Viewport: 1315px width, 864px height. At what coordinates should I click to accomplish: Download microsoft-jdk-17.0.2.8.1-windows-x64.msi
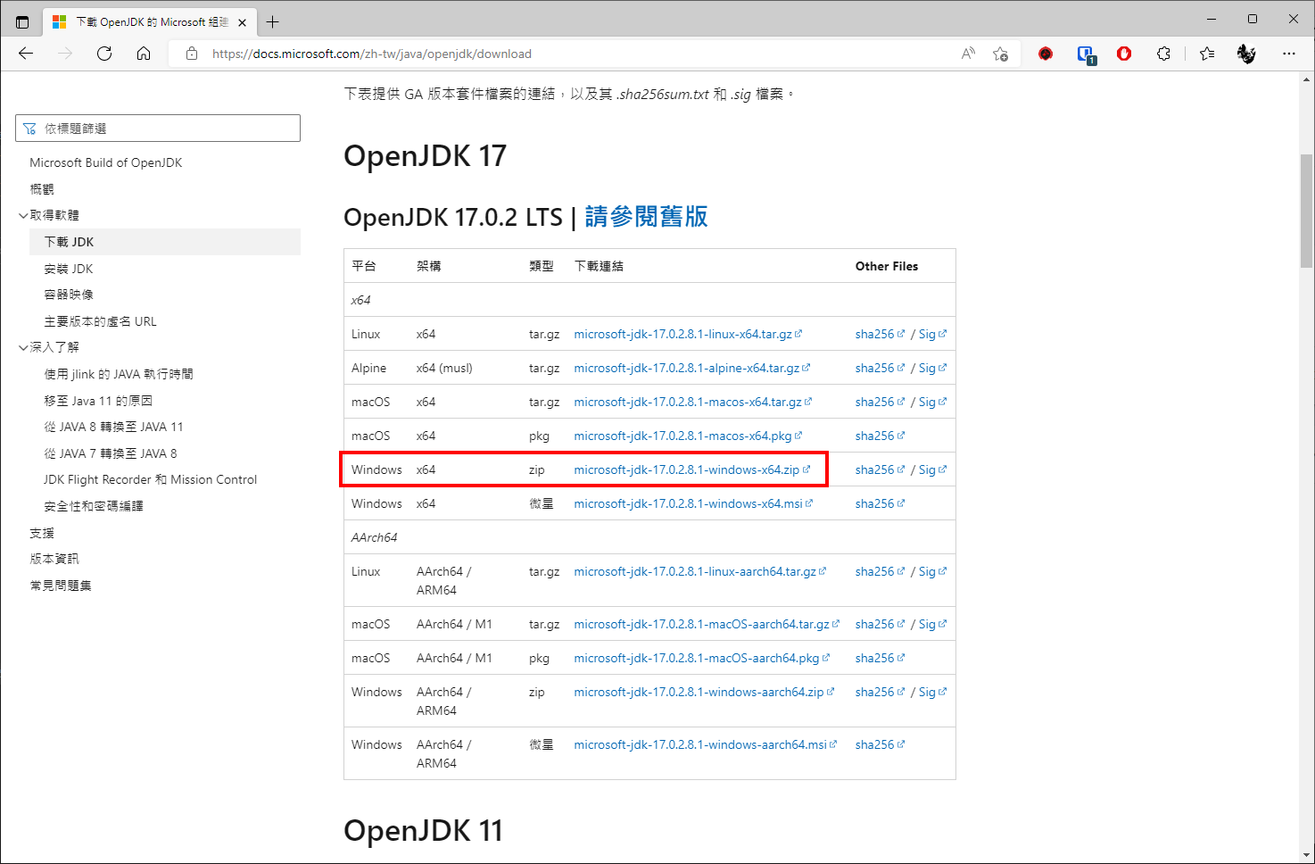[693, 503]
